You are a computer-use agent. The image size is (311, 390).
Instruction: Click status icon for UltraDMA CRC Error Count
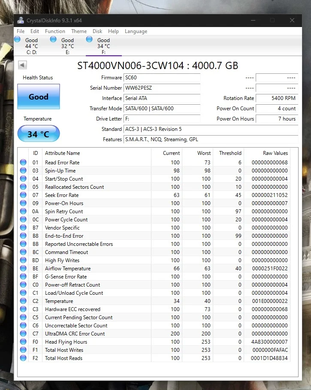click(x=23, y=333)
